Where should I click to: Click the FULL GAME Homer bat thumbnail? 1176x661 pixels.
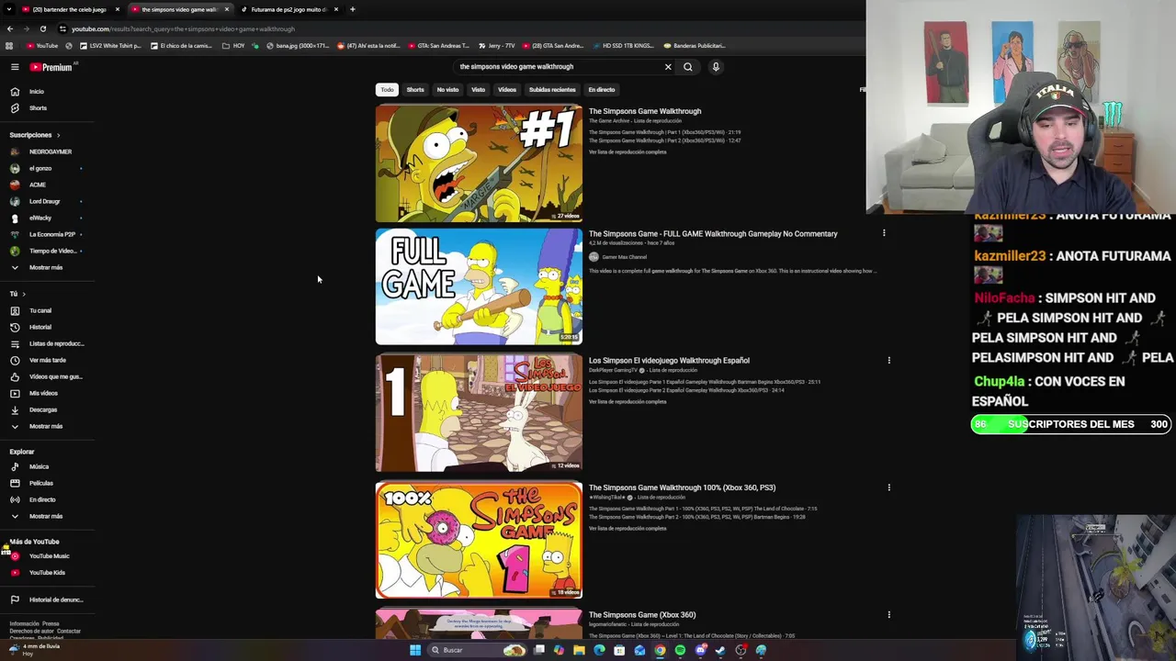[x=479, y=287]
